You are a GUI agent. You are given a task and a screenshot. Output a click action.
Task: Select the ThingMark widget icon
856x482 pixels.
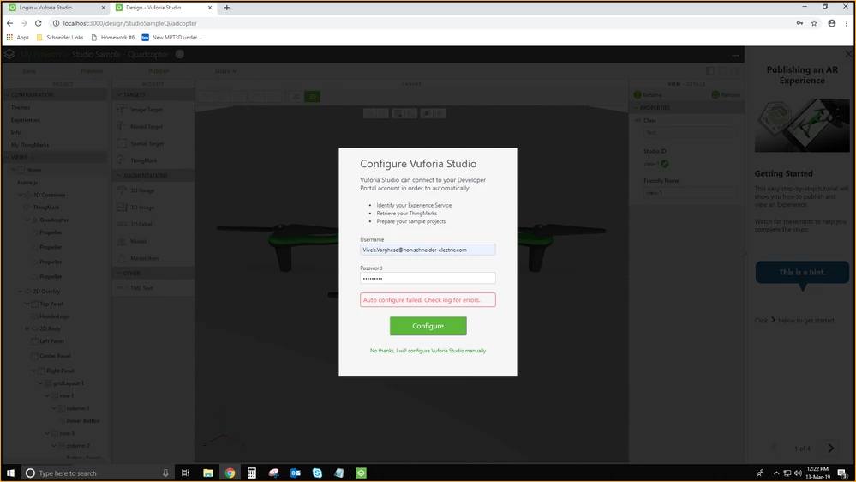[122, 160]
